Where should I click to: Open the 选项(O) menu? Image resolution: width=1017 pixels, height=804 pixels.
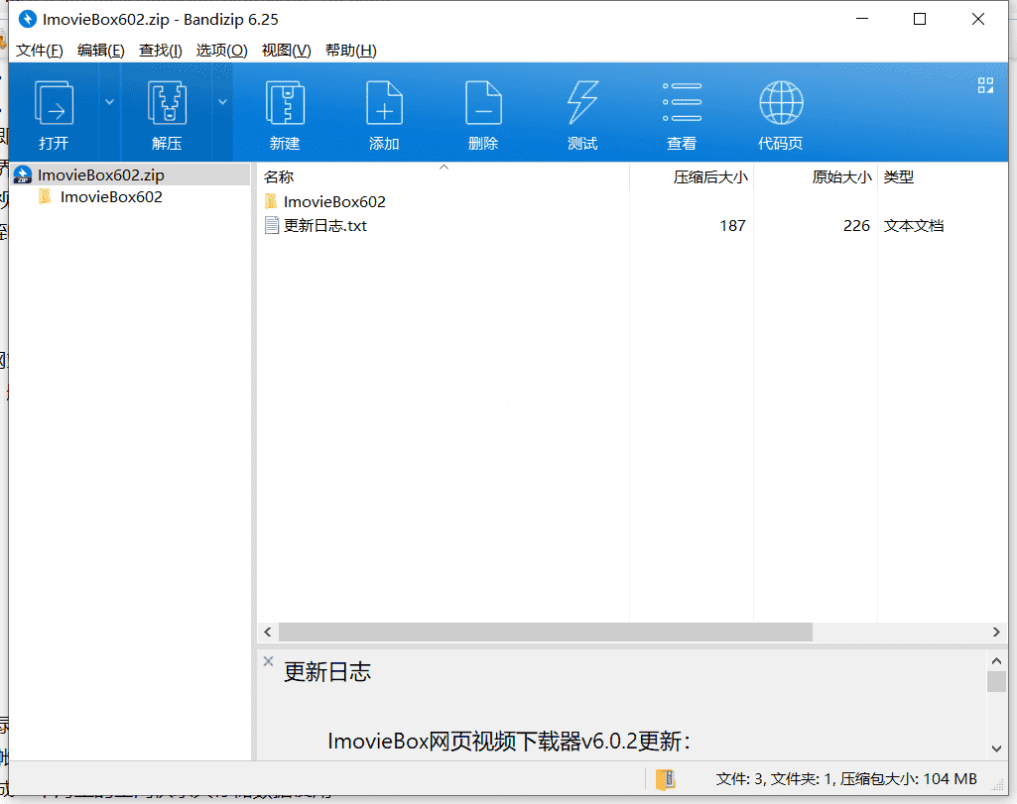222,51
